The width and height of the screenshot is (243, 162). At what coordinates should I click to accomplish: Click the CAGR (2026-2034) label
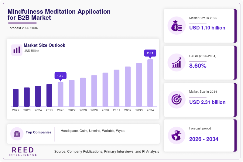coord(203,56)
